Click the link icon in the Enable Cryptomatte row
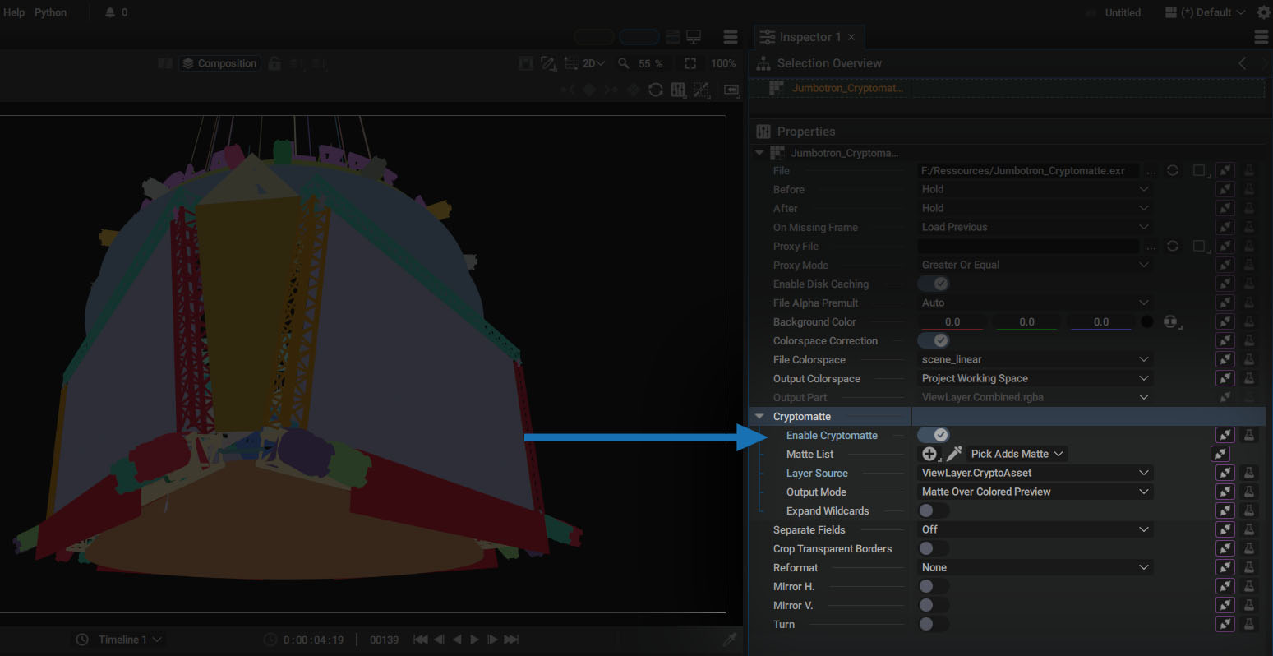1273x656 pixels. (x=1225, y=435)
